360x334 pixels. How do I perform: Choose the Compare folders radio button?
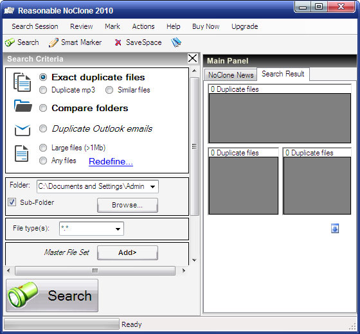click(43, 108)
